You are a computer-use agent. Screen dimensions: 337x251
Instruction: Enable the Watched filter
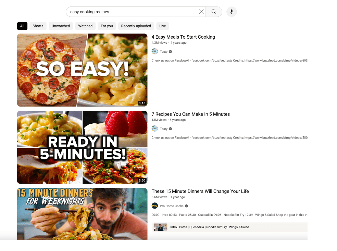(x=85, y=26)
